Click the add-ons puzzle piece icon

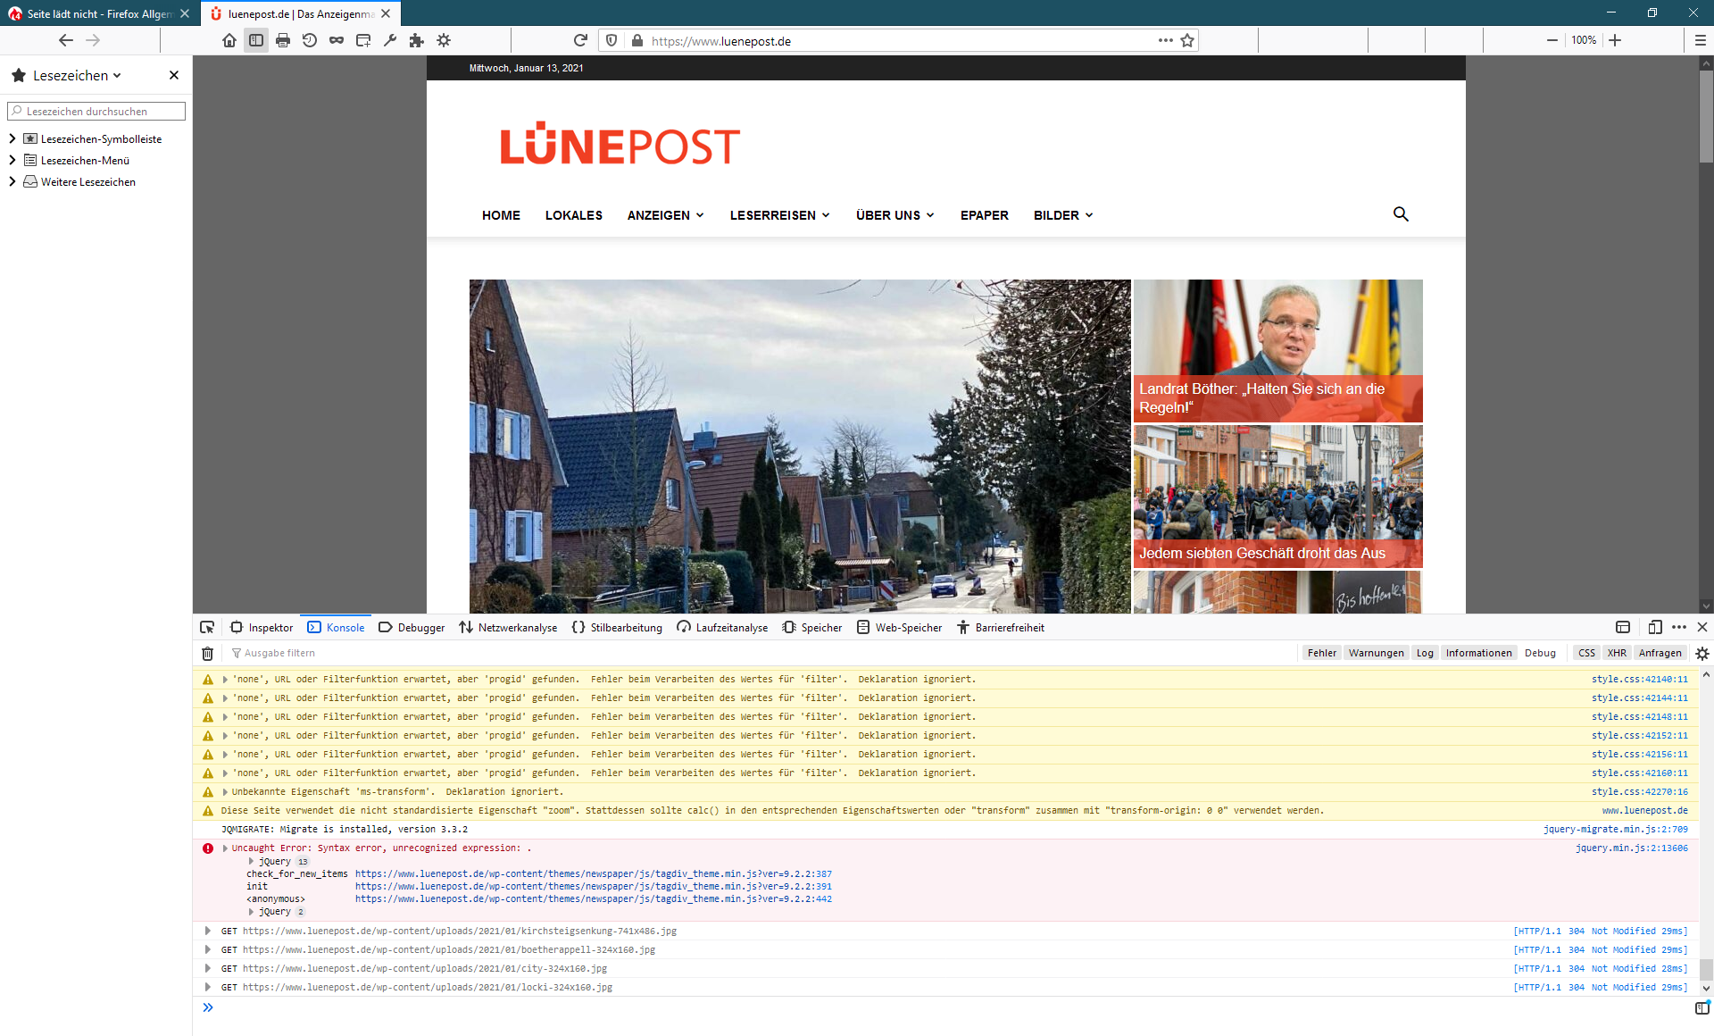pos(417,40)
